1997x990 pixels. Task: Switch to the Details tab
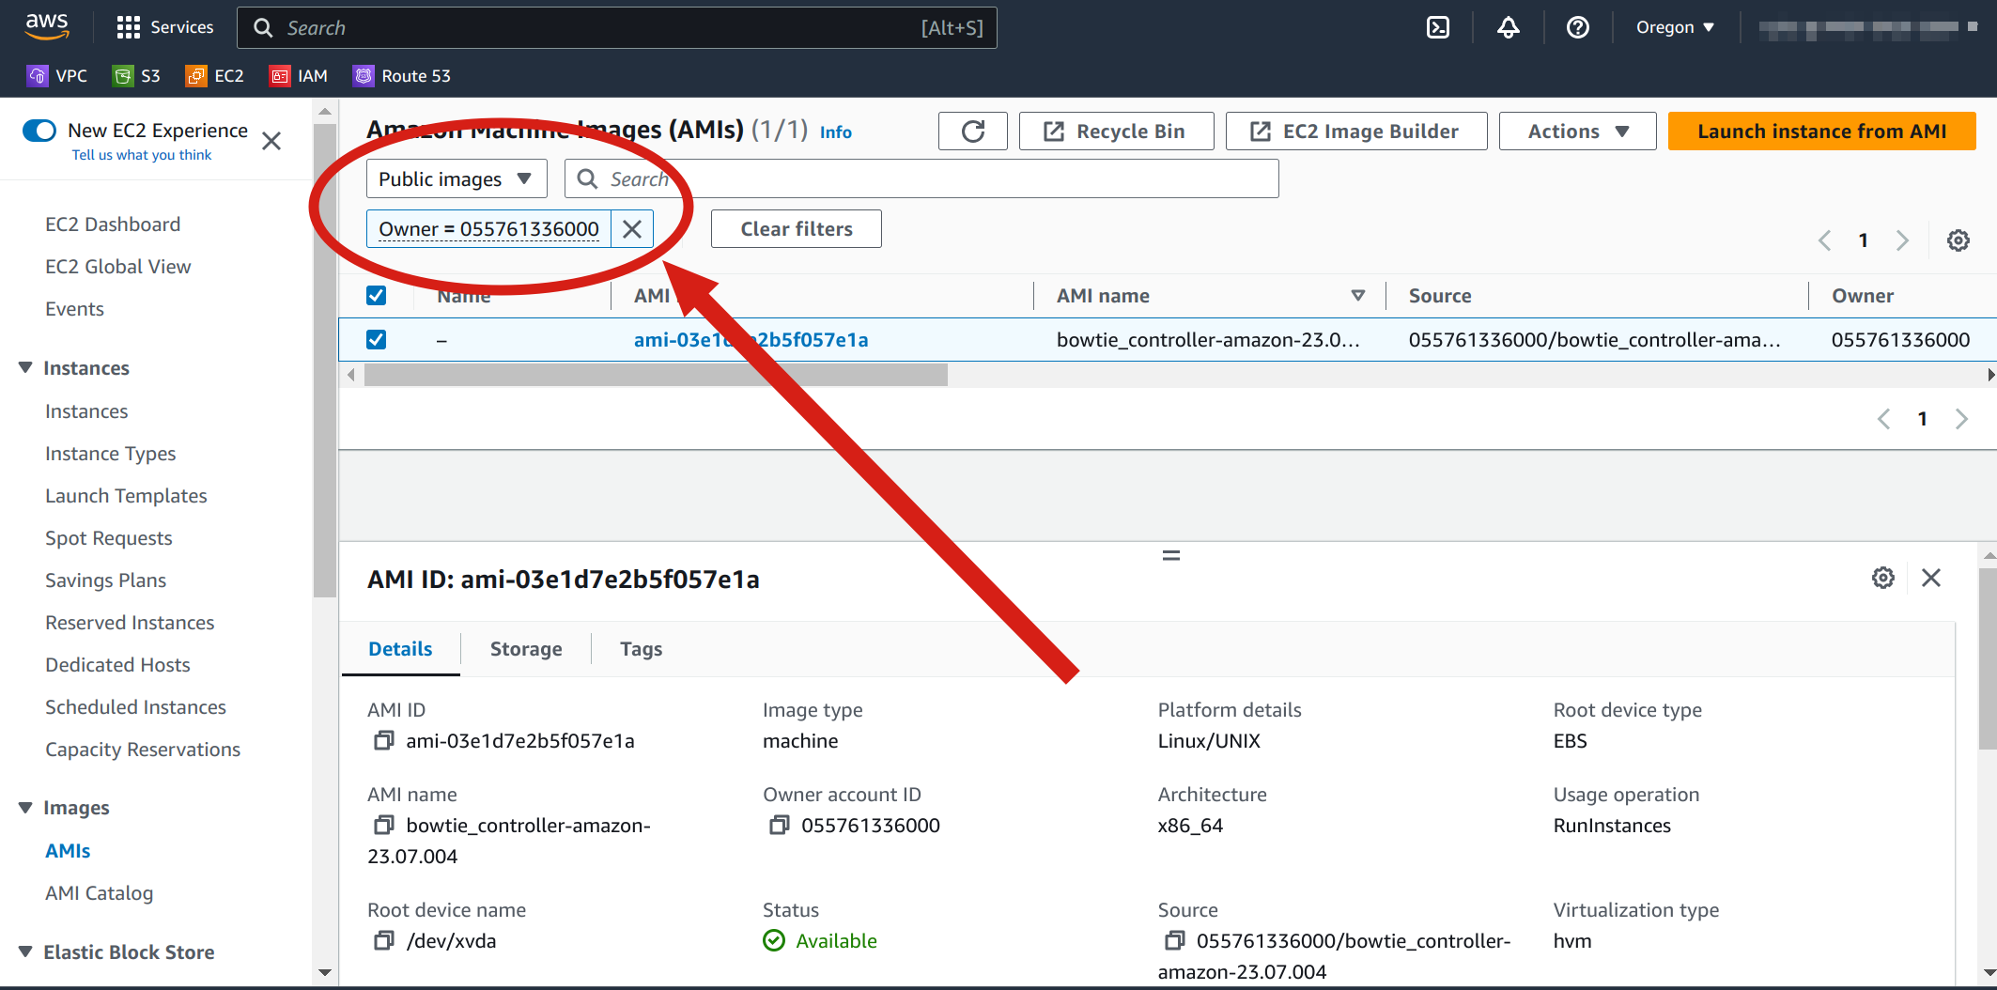tap(400, 649)
